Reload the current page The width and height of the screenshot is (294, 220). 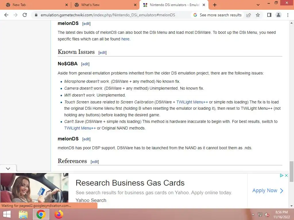pos(25,15)
